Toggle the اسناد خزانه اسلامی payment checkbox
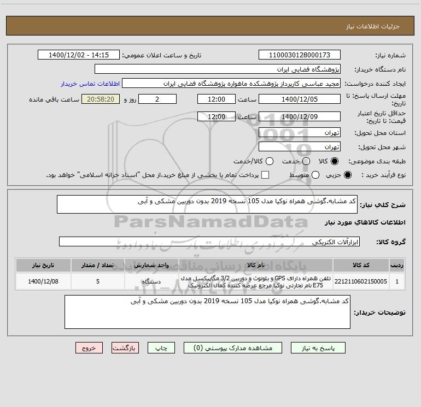The width and height of the screenshot is (421, 407). tap(265, 175)
